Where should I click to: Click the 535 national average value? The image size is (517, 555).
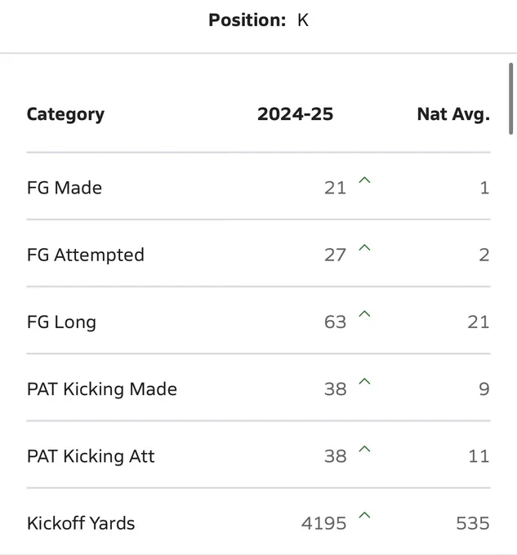(473, 523)
